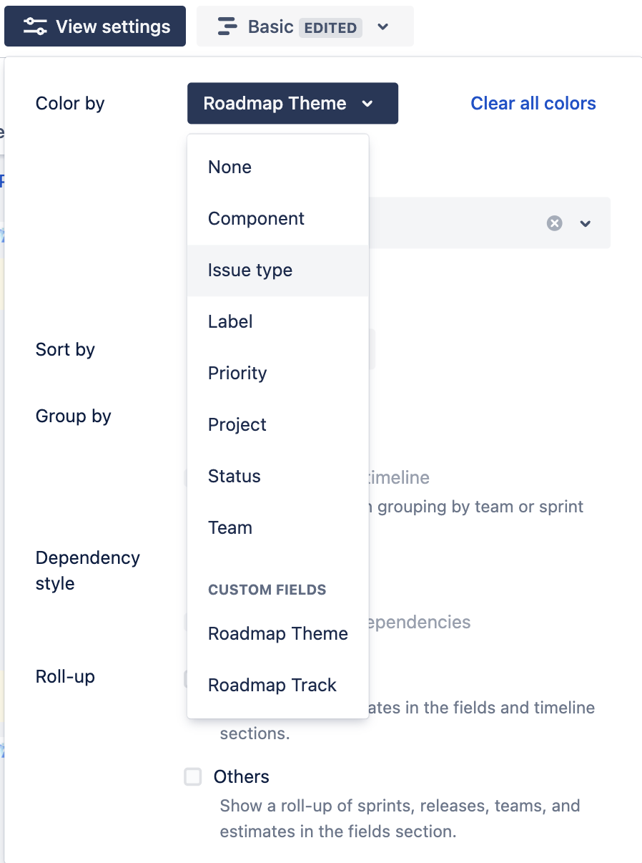
Task: Select "Issue type" from the color options
Action: click(x=250, y=270)
